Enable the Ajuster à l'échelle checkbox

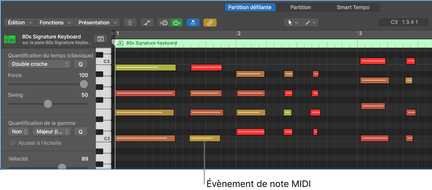[13, 143]
